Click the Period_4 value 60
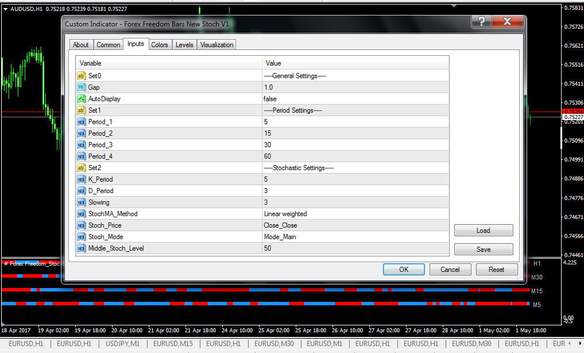The height and width of the screenshot is (353, 584). click(268, 156)
